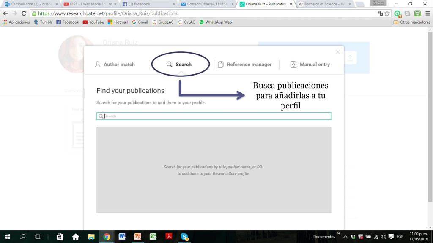Open the Facebook bookmark

[x=67, y=22]
